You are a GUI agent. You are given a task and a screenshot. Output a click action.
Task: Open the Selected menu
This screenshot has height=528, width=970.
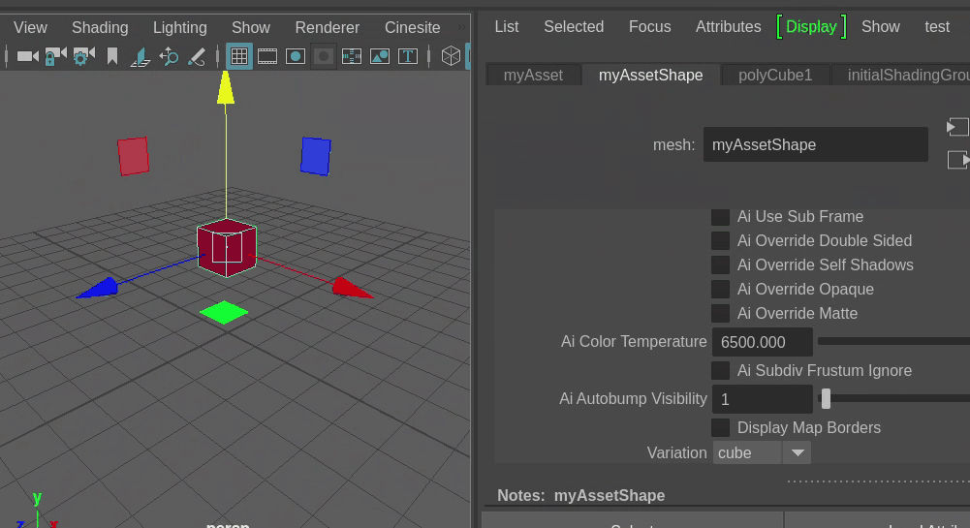(x=574, y=26)
